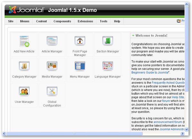
Task: Click the horizontal scrollbar thumb
Action: coord(75,134)
